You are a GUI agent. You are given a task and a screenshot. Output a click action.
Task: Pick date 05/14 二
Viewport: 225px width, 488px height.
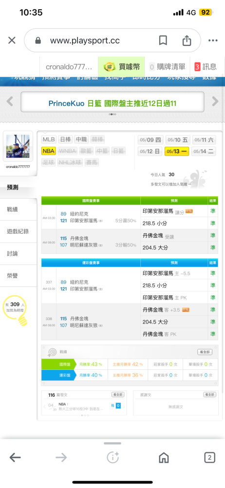(x=204, y=151)
